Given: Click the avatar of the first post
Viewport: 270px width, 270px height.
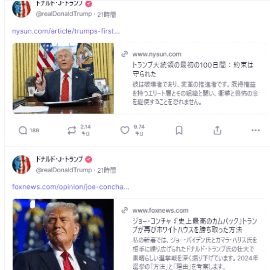Looking at the screenshot, I should tap(22, 9).
